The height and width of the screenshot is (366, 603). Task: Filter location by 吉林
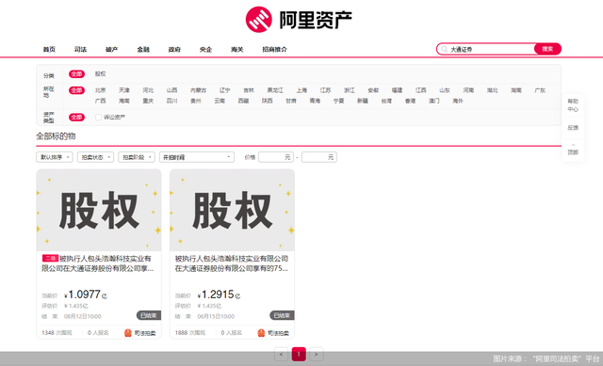point(249,90)
